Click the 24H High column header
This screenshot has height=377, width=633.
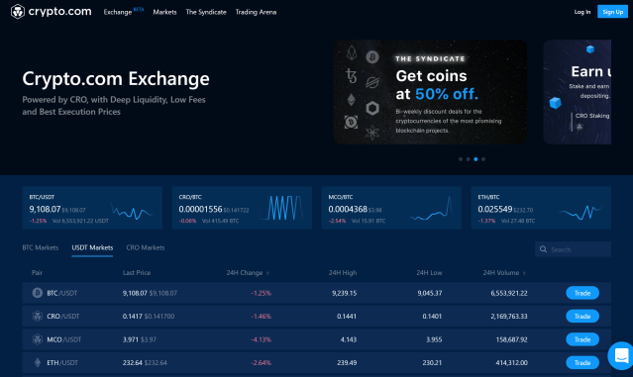pos(343,273)
